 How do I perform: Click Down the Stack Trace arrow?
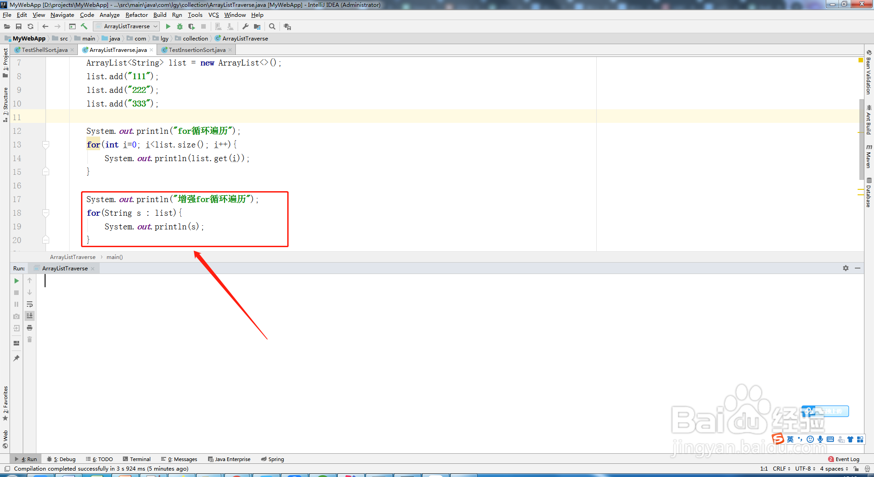tap(30, 293)
